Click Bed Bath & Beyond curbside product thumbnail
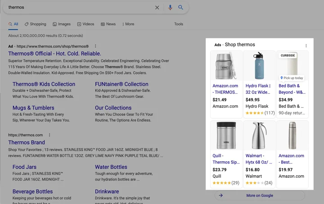The height and width of the screenshot is (204, 324). pyautogui.click(x=292, y=66)
